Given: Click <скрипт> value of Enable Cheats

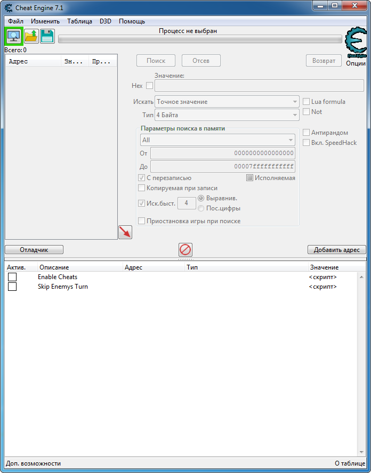Looking at the screenshot, I should coord(322,277).
